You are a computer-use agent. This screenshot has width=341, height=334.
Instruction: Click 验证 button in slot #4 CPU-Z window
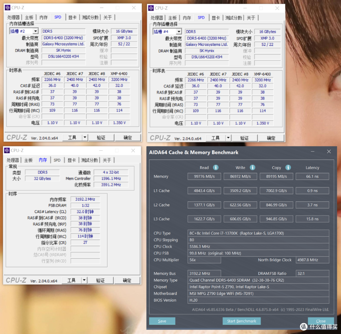click(244, 138)
